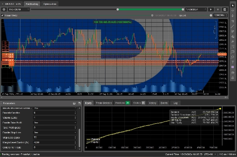Switch to the Backtesting tab
The width and height of the screenshot is (237, 157).
pyautogui.click(x=32, y=4)
